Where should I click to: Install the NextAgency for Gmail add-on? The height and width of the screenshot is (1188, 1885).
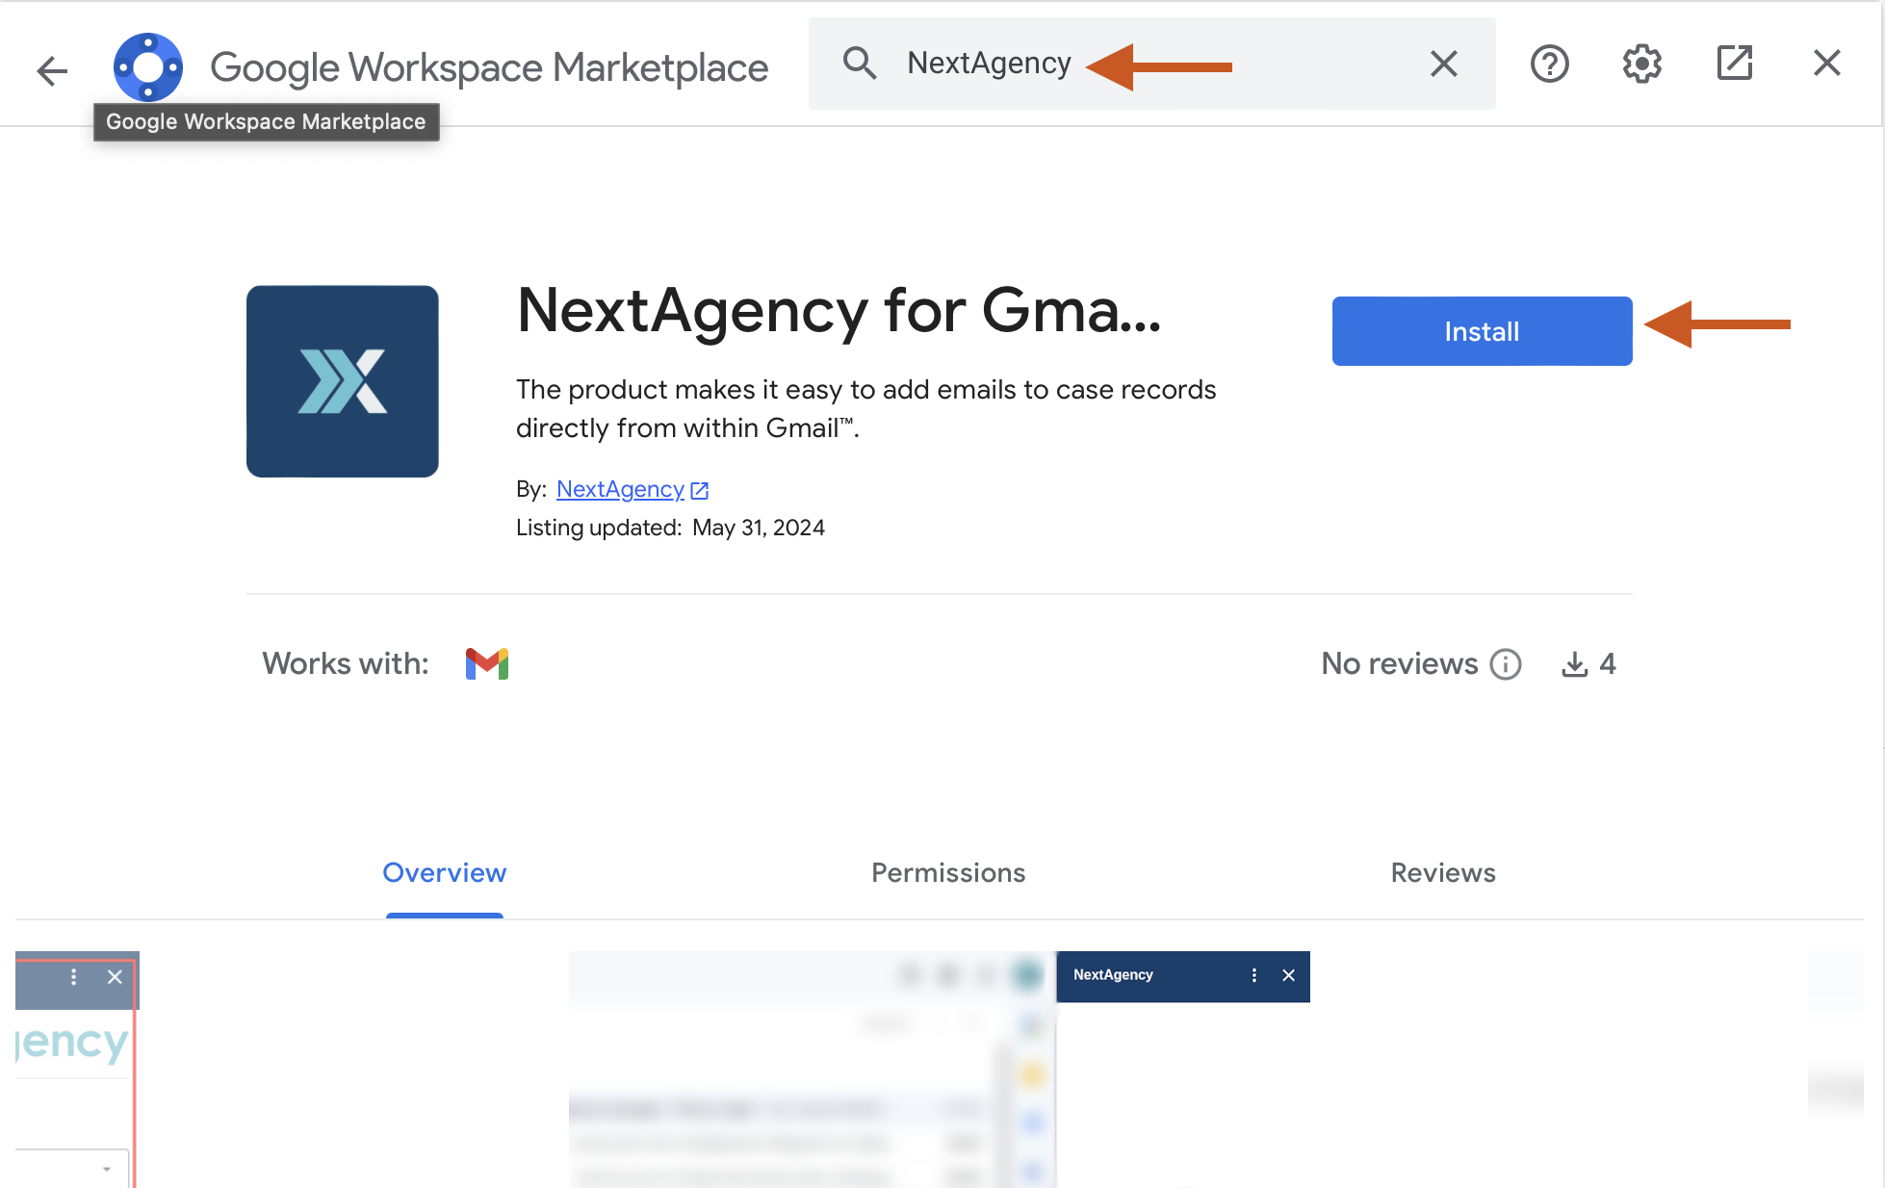1482,331
